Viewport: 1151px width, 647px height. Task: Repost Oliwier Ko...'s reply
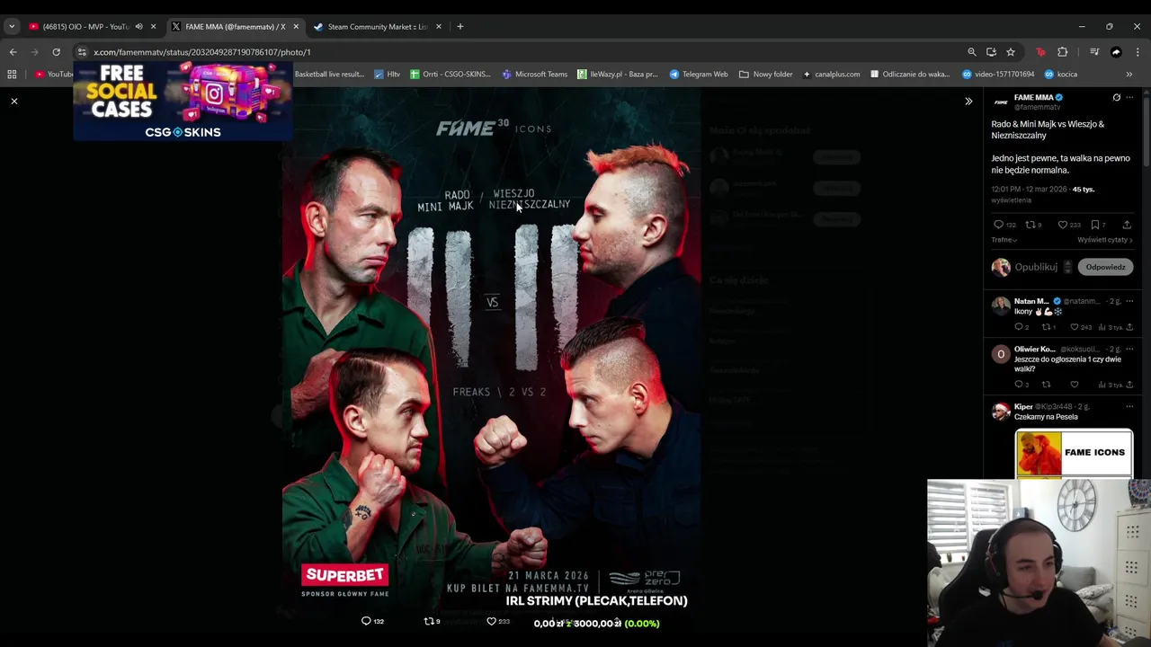[x=1046, y=385]
